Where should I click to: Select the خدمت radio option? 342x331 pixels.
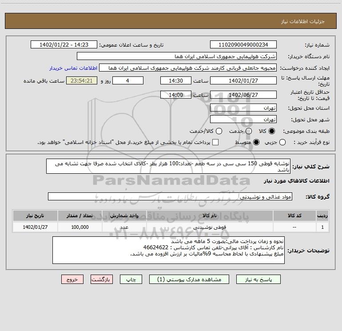(x=249, y=131)
